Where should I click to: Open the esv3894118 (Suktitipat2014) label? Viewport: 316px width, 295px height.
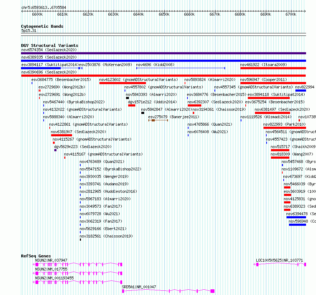276,94
